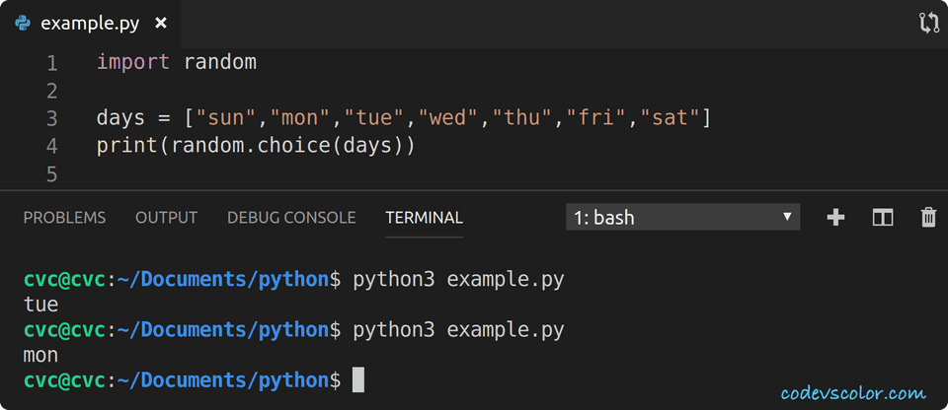This screenshot has width=948, height=410.
Task: Open the source control changes icon
Action: [928, 24]
